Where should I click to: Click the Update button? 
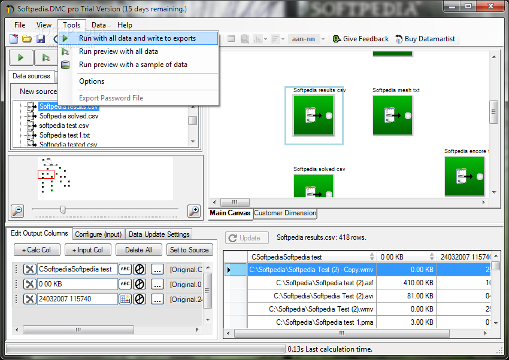point(247,238)
